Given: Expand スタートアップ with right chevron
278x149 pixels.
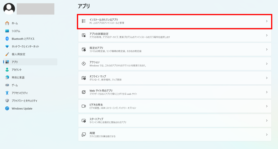Looking at the screenshot, I should coord(267,121).
